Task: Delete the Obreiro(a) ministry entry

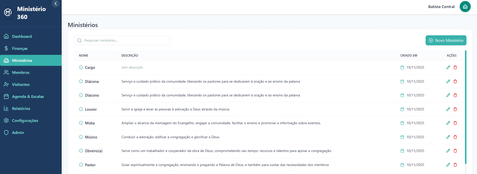Action: tap(455, 151)
